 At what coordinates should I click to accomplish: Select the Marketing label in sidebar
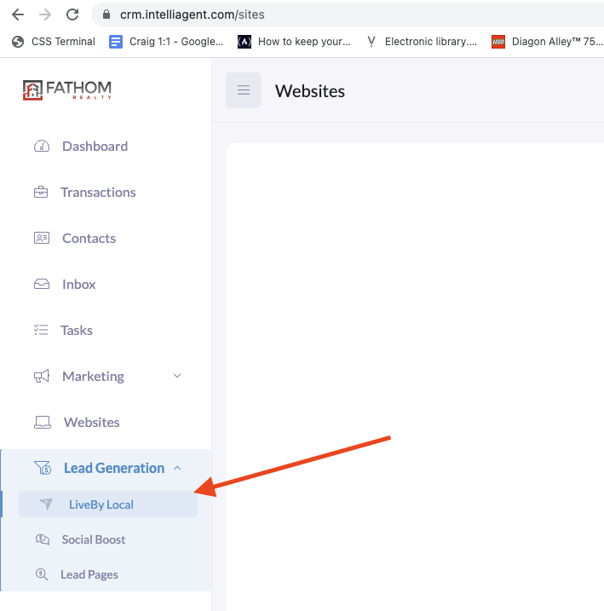(93, 376)
